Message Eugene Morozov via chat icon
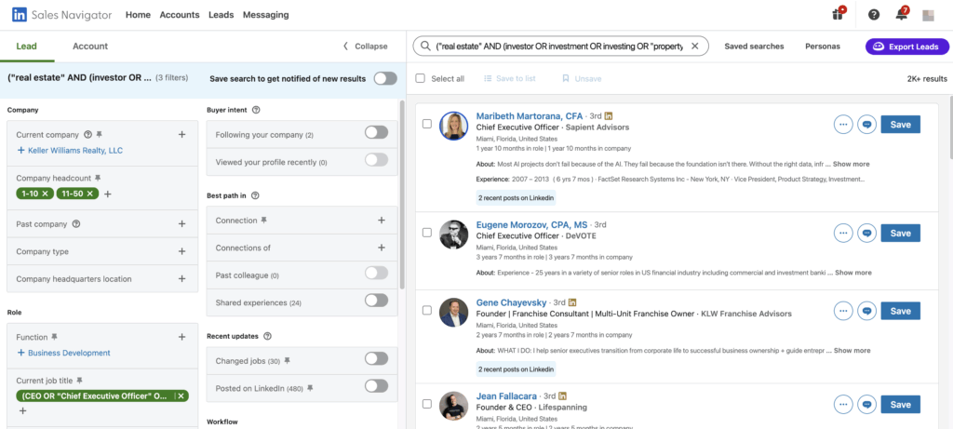Screen dimensions: 953x429 [x=866, y=234]
